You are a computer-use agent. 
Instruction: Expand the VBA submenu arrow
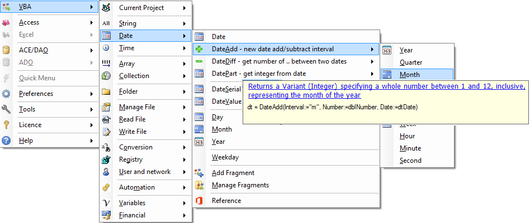pos(92,7)
